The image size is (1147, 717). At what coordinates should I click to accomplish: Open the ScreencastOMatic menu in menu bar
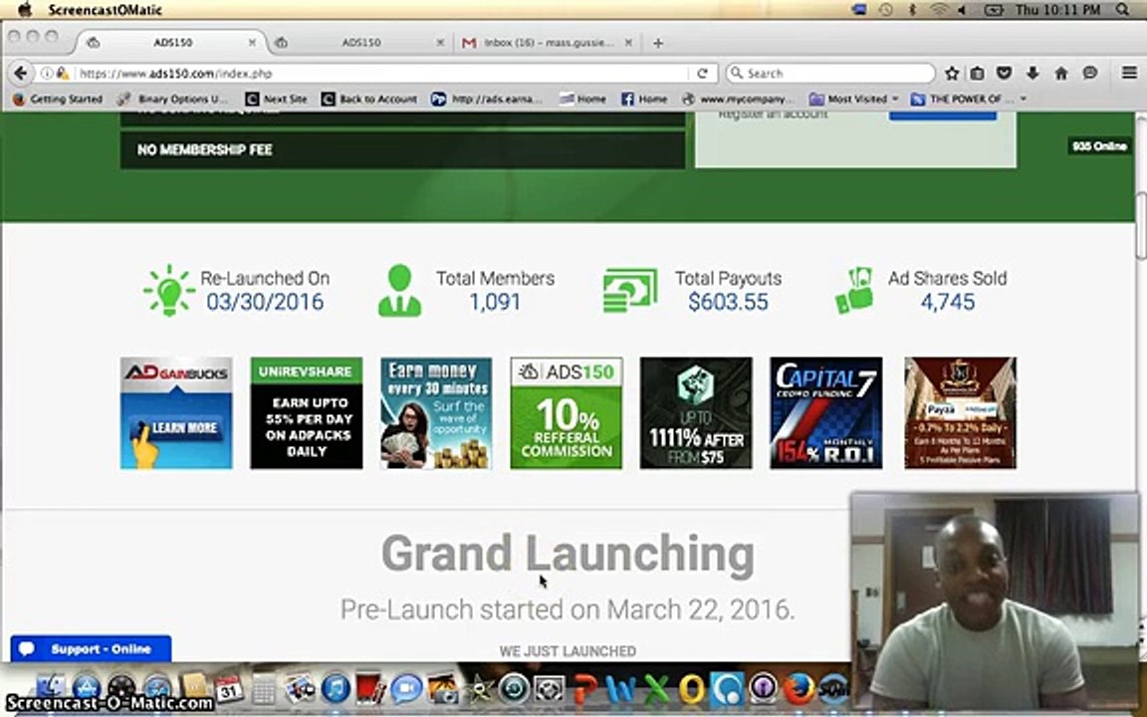pos(106,10)
